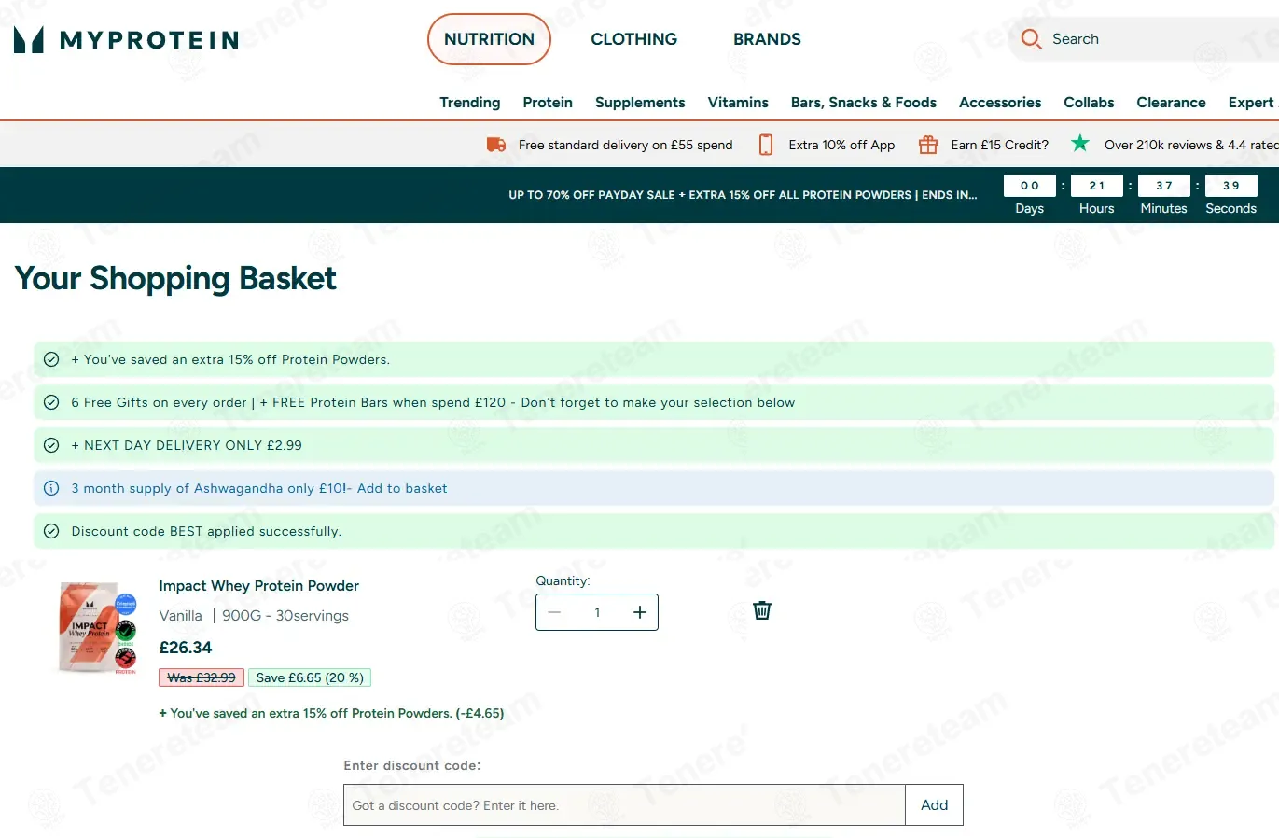
Task: Click the payday sale banner text
Action: 743,195
